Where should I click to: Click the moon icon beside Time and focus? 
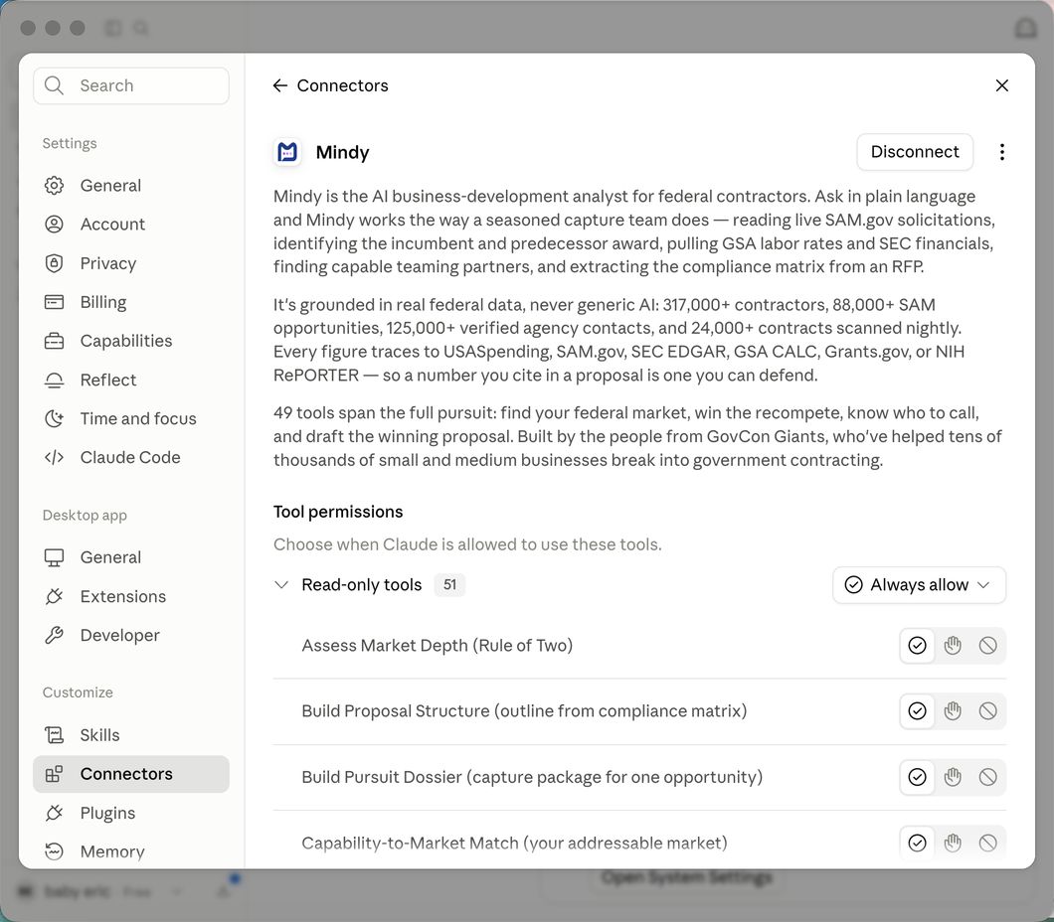pyautogui.click(x=54, y=419)
